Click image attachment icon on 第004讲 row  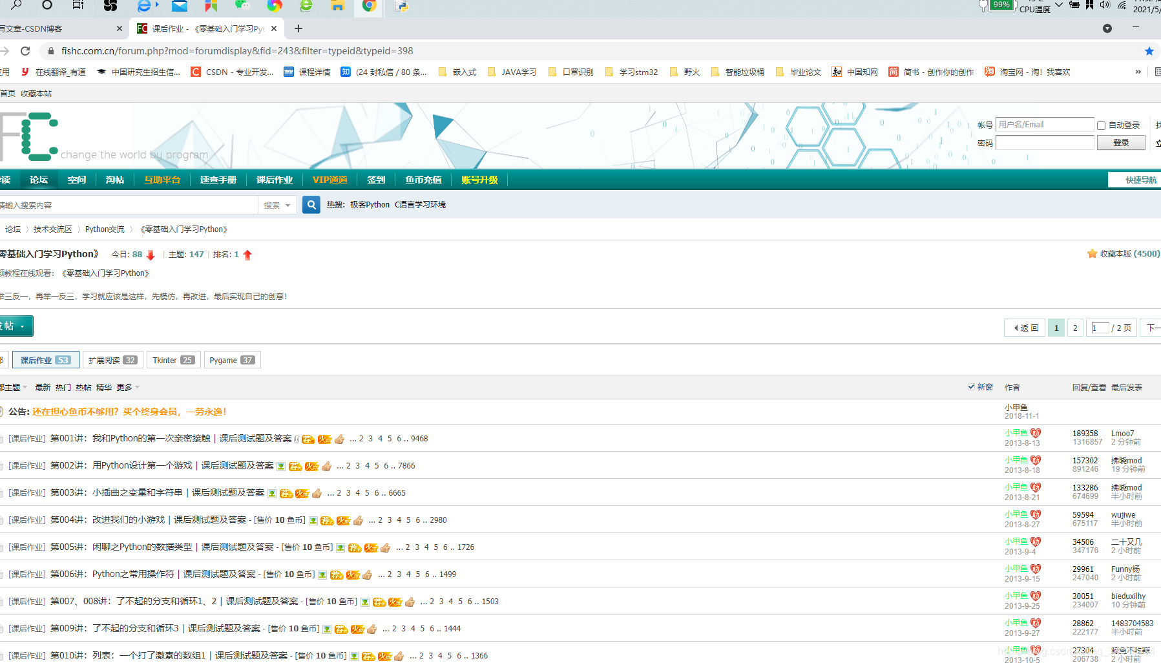[313, 521]
